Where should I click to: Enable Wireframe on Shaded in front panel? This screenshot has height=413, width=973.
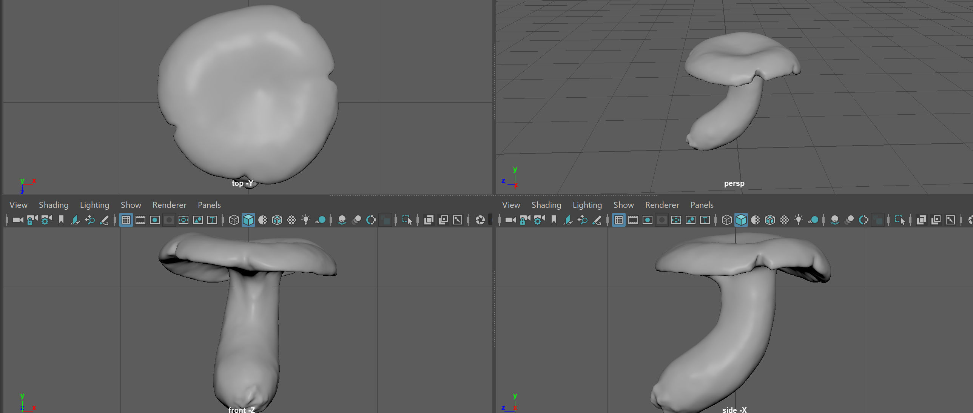pos(277,220)
